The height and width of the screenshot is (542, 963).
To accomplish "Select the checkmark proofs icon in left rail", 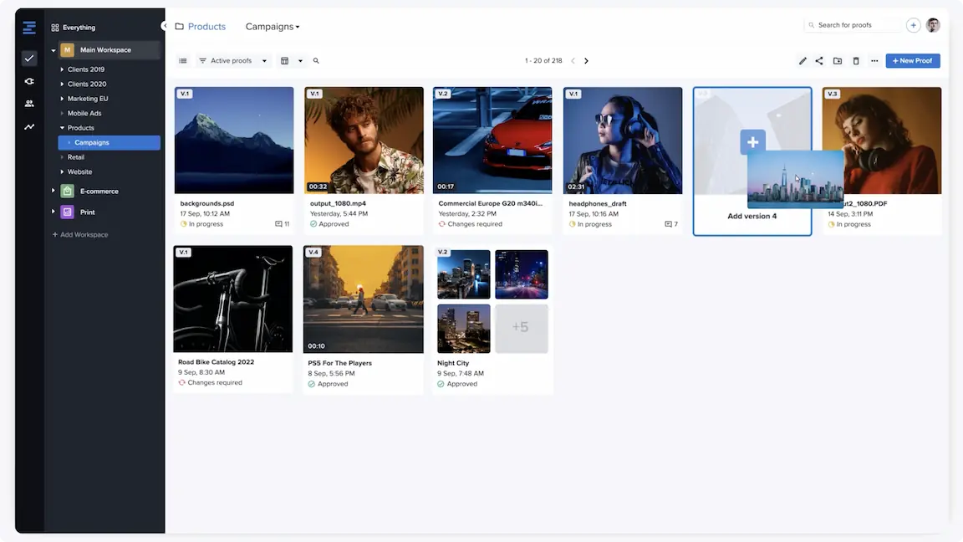I will (x=29, y=59).
